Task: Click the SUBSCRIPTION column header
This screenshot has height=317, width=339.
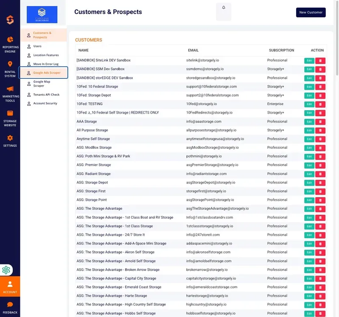Action: (281, 50)
